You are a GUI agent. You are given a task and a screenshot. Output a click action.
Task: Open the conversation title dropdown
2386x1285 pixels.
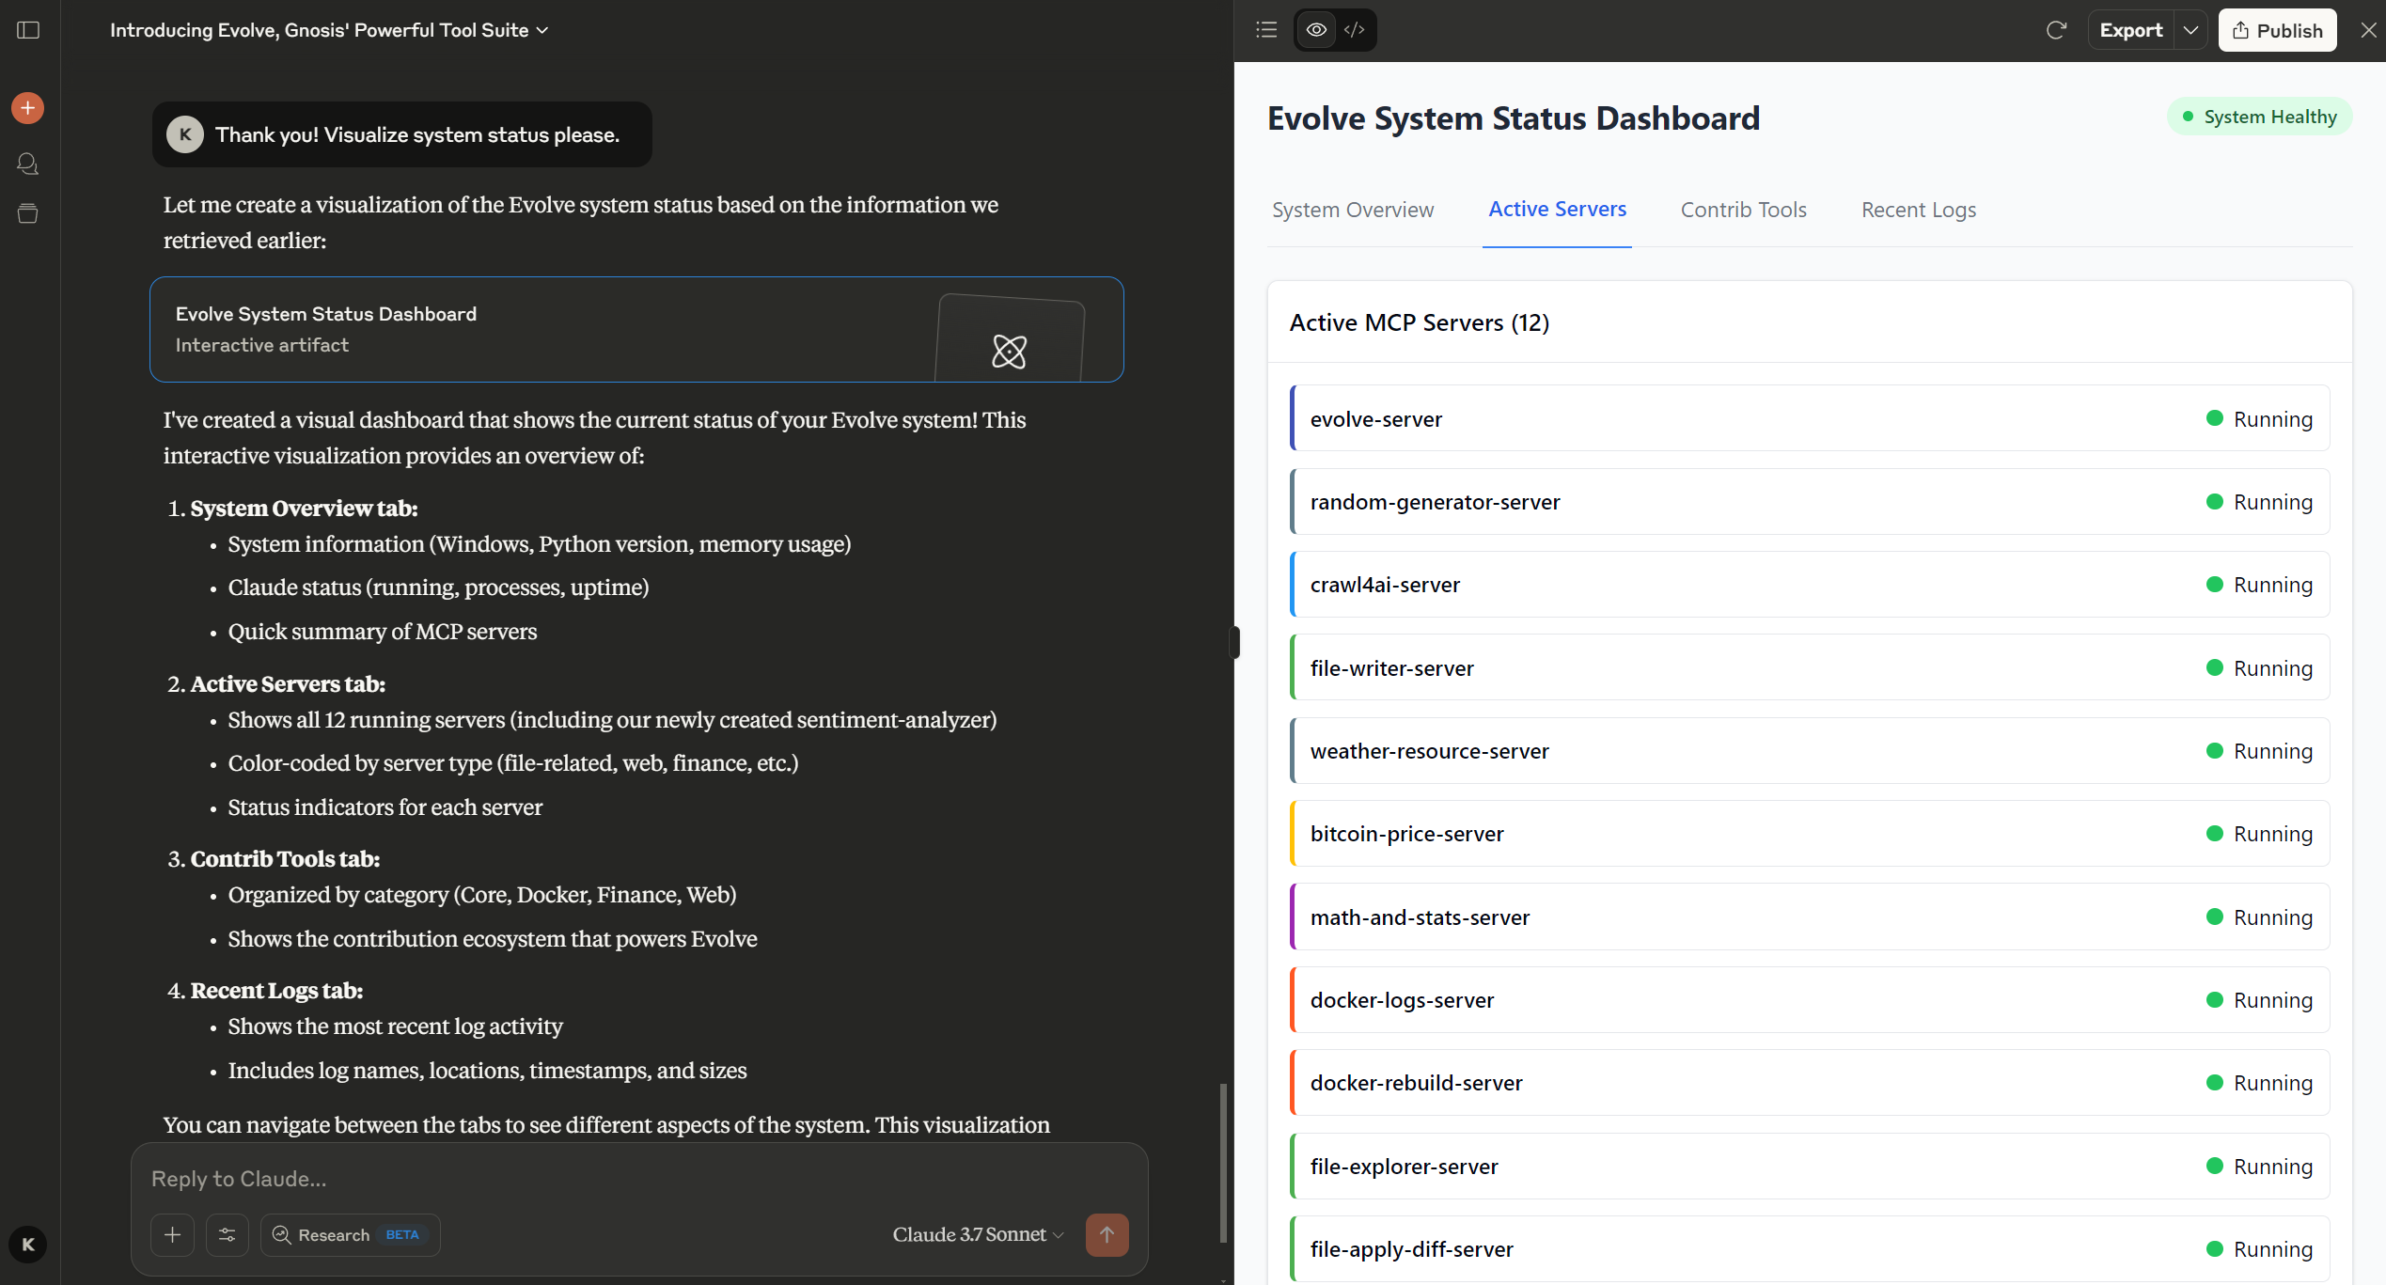329,30
